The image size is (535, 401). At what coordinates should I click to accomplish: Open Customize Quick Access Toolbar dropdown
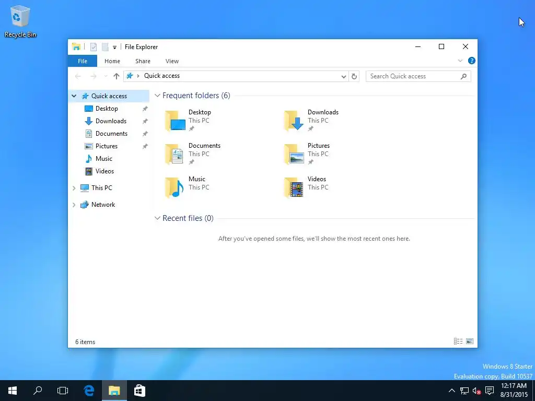[x=114, y=48]
